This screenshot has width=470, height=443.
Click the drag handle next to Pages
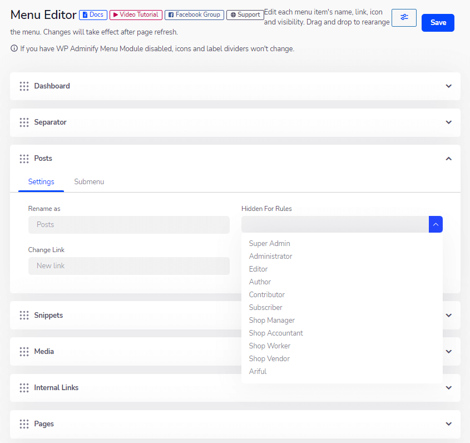pos(24,424)
